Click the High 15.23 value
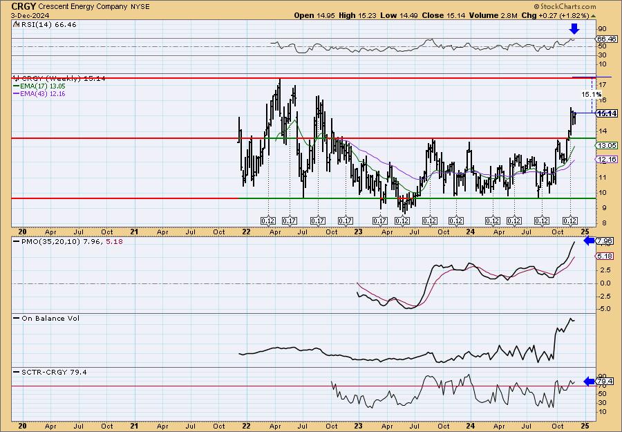 pos(357,15)
